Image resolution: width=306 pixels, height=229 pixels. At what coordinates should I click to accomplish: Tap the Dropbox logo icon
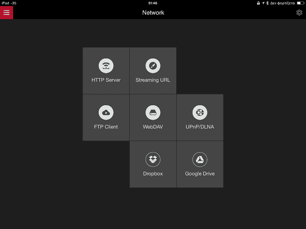pos(153,160)
